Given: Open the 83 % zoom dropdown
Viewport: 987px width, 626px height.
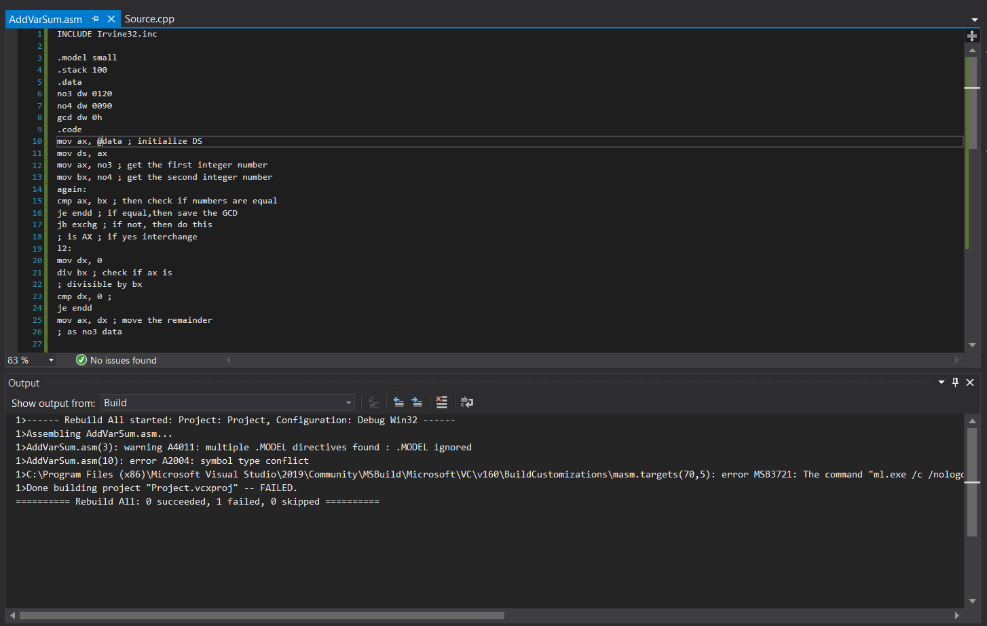Looking at the screenshot, I should tap(51, 360).
